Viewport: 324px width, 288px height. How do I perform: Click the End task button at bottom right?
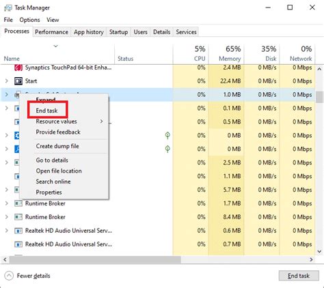(x=299, y=276)
